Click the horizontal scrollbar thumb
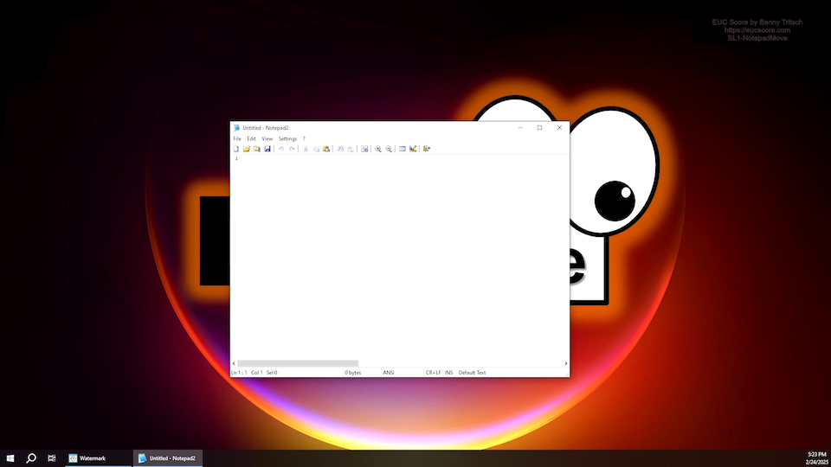831x467 pixels. pyautogui.click(x=298, y=363)
